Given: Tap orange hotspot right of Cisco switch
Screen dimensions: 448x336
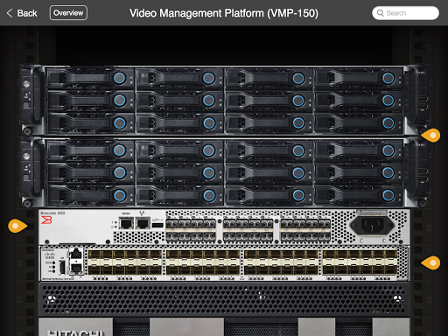Looking at the screenshot, I should point(431,262).
